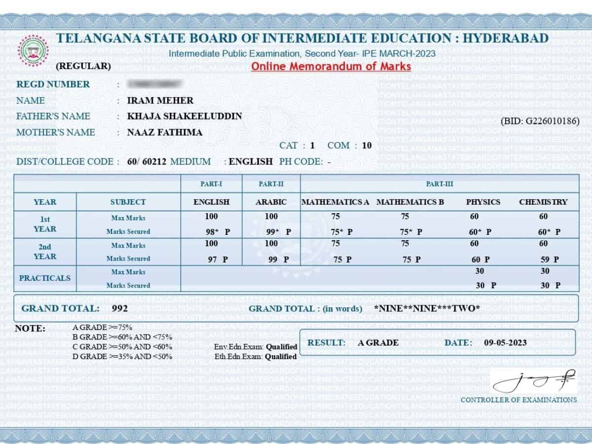This screenshot has height=444, width=592.
Task: Click the blurred registration number value
Action: coord(154,84)
